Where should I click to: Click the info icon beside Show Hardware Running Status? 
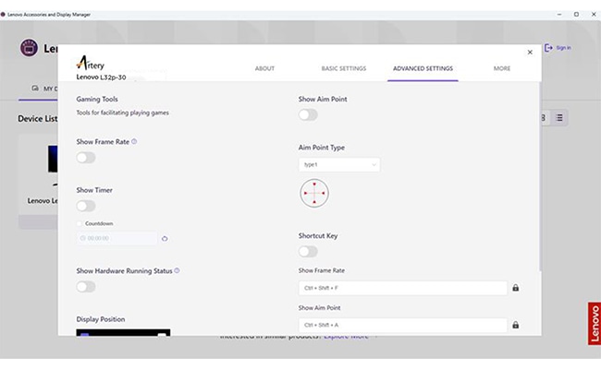point(177,270)
